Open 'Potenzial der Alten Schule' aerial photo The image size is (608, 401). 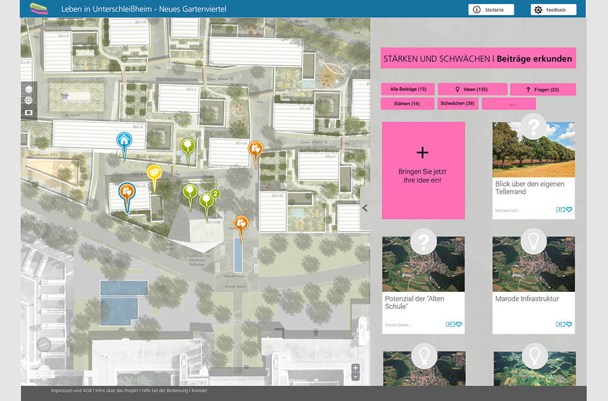tap(424, 265)
